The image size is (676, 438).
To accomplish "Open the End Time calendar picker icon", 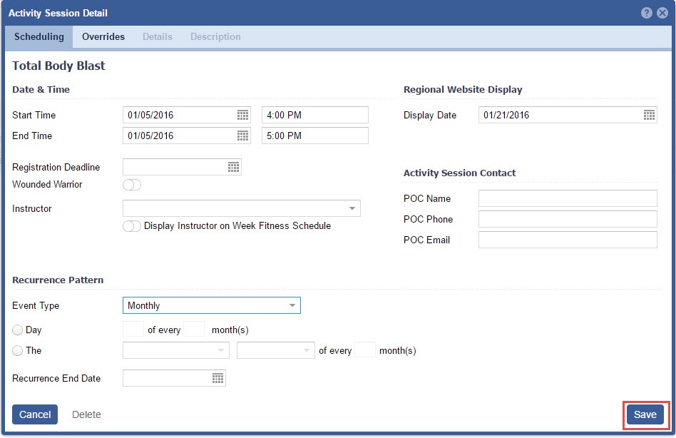I will click(x=242, y=136).
